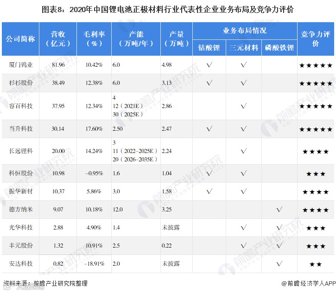Click 安达科技 磷酸铁锂 checkmark
This screenshot has width=336, height=293.
279,263
